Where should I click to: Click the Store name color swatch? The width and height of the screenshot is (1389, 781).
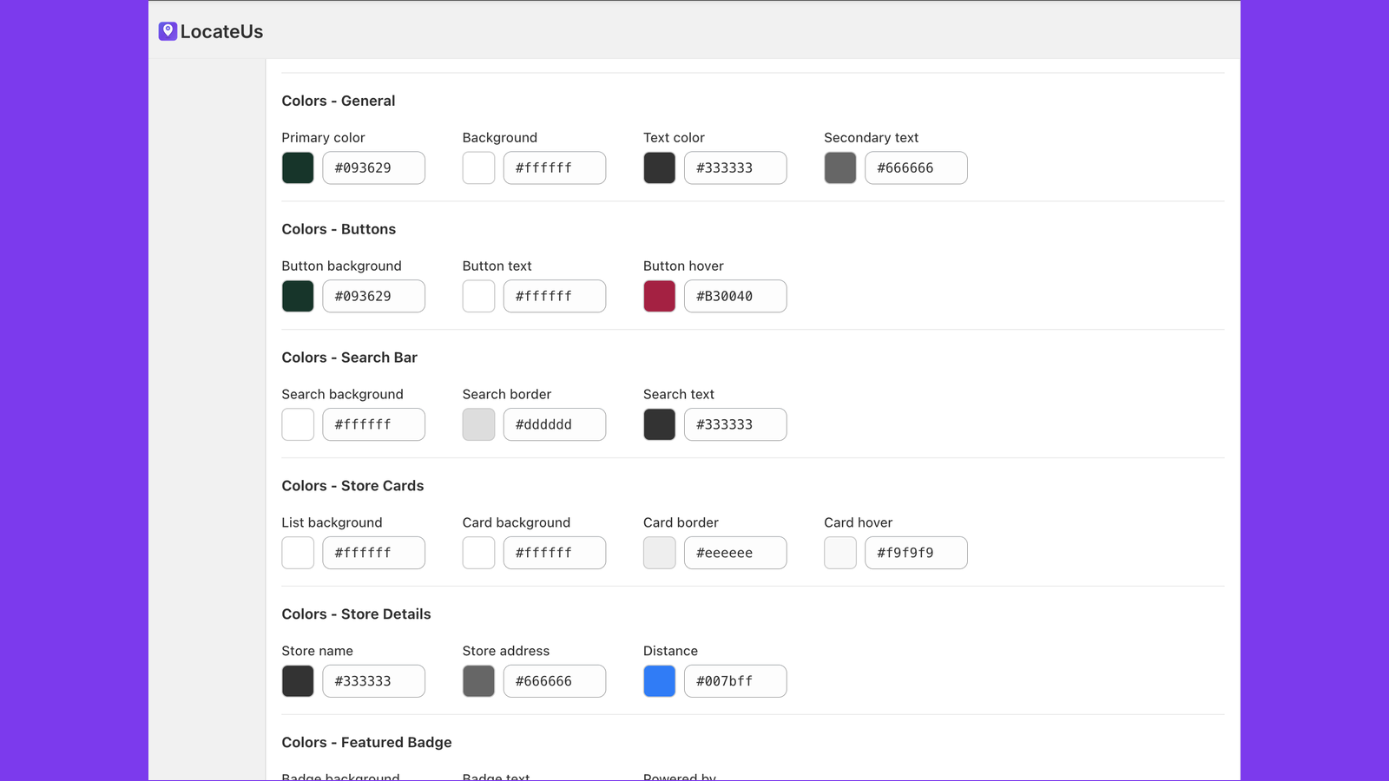click(x=298, y=680)
